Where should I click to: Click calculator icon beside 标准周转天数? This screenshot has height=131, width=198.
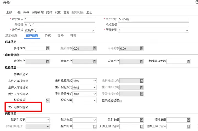click(188, 61)
